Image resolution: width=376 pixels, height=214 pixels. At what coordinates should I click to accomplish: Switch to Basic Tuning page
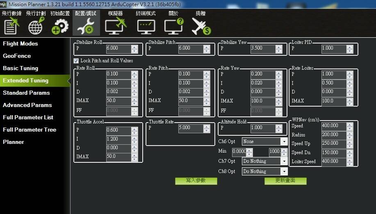pyautogui.click(x=21, y=68)
